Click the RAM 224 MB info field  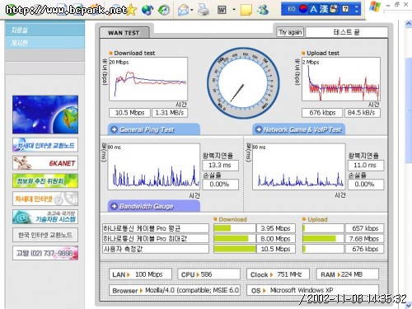(347, 274)
